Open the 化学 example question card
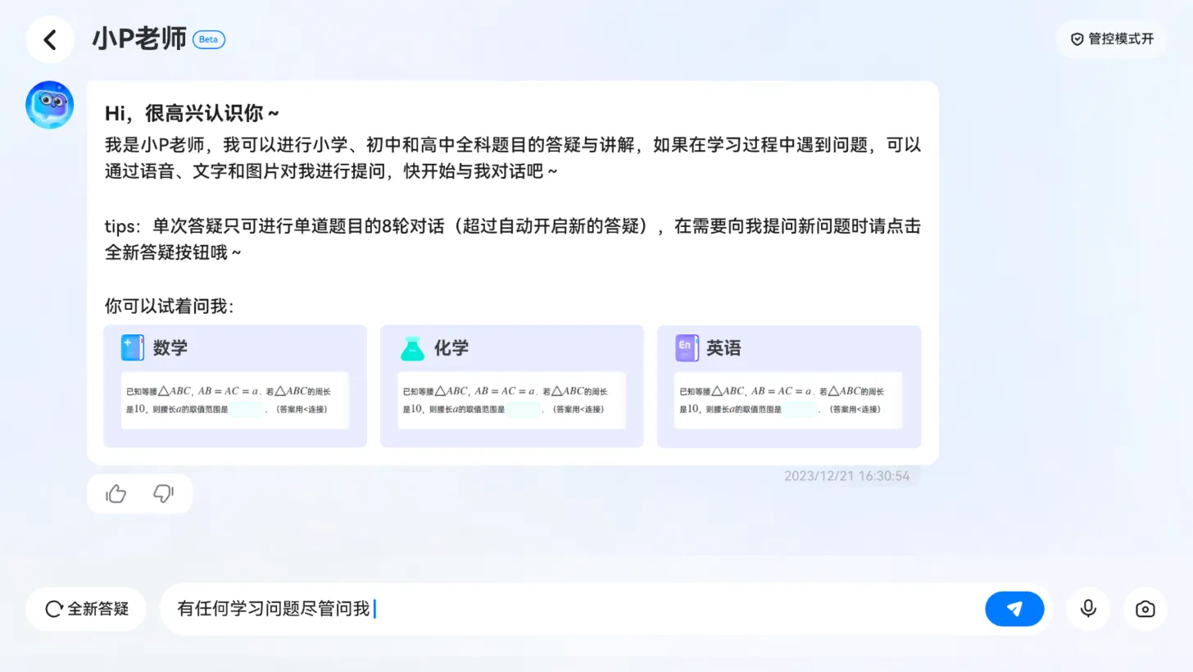1193x672 pixels. pos(511,399)
